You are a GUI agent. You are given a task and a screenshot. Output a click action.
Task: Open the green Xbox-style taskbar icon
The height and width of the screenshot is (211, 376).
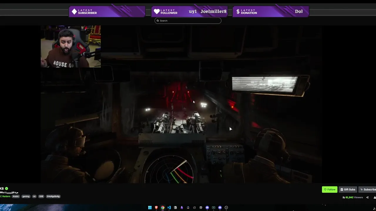[x=214, y=207]
